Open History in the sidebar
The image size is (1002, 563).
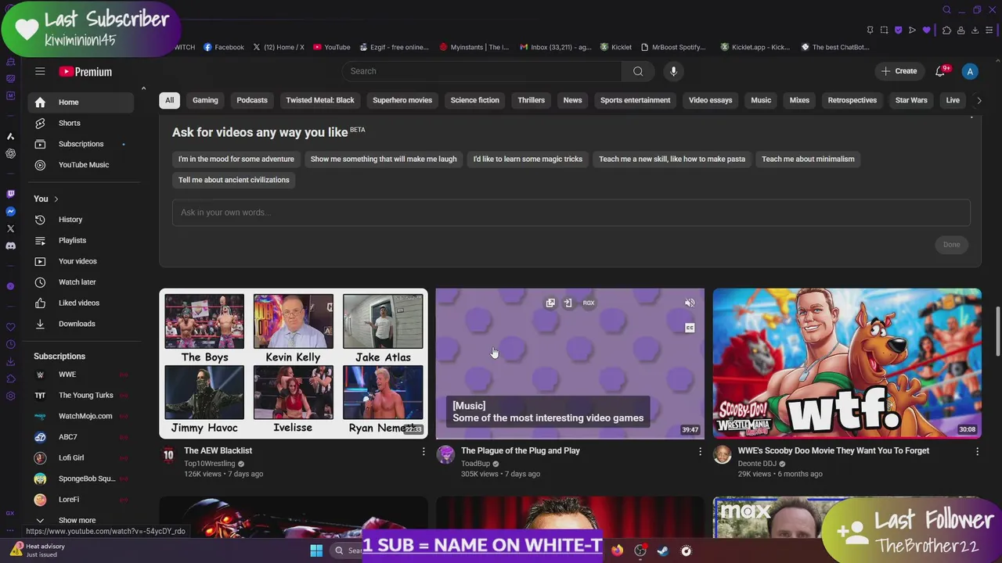click(81, 220)
